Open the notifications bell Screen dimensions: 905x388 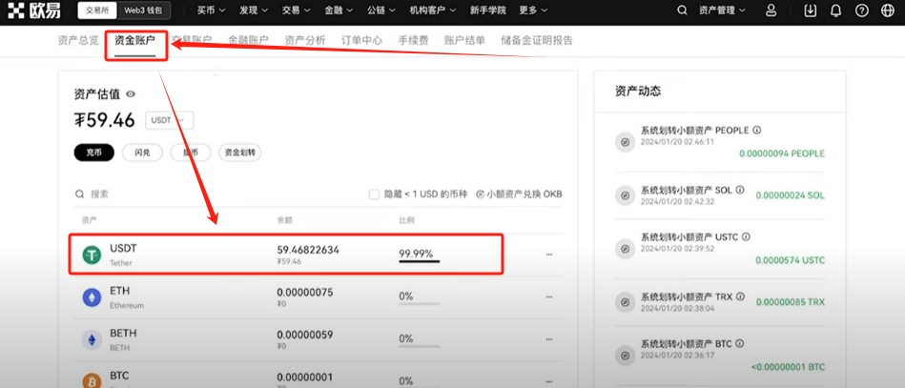(x=835, y=10)
